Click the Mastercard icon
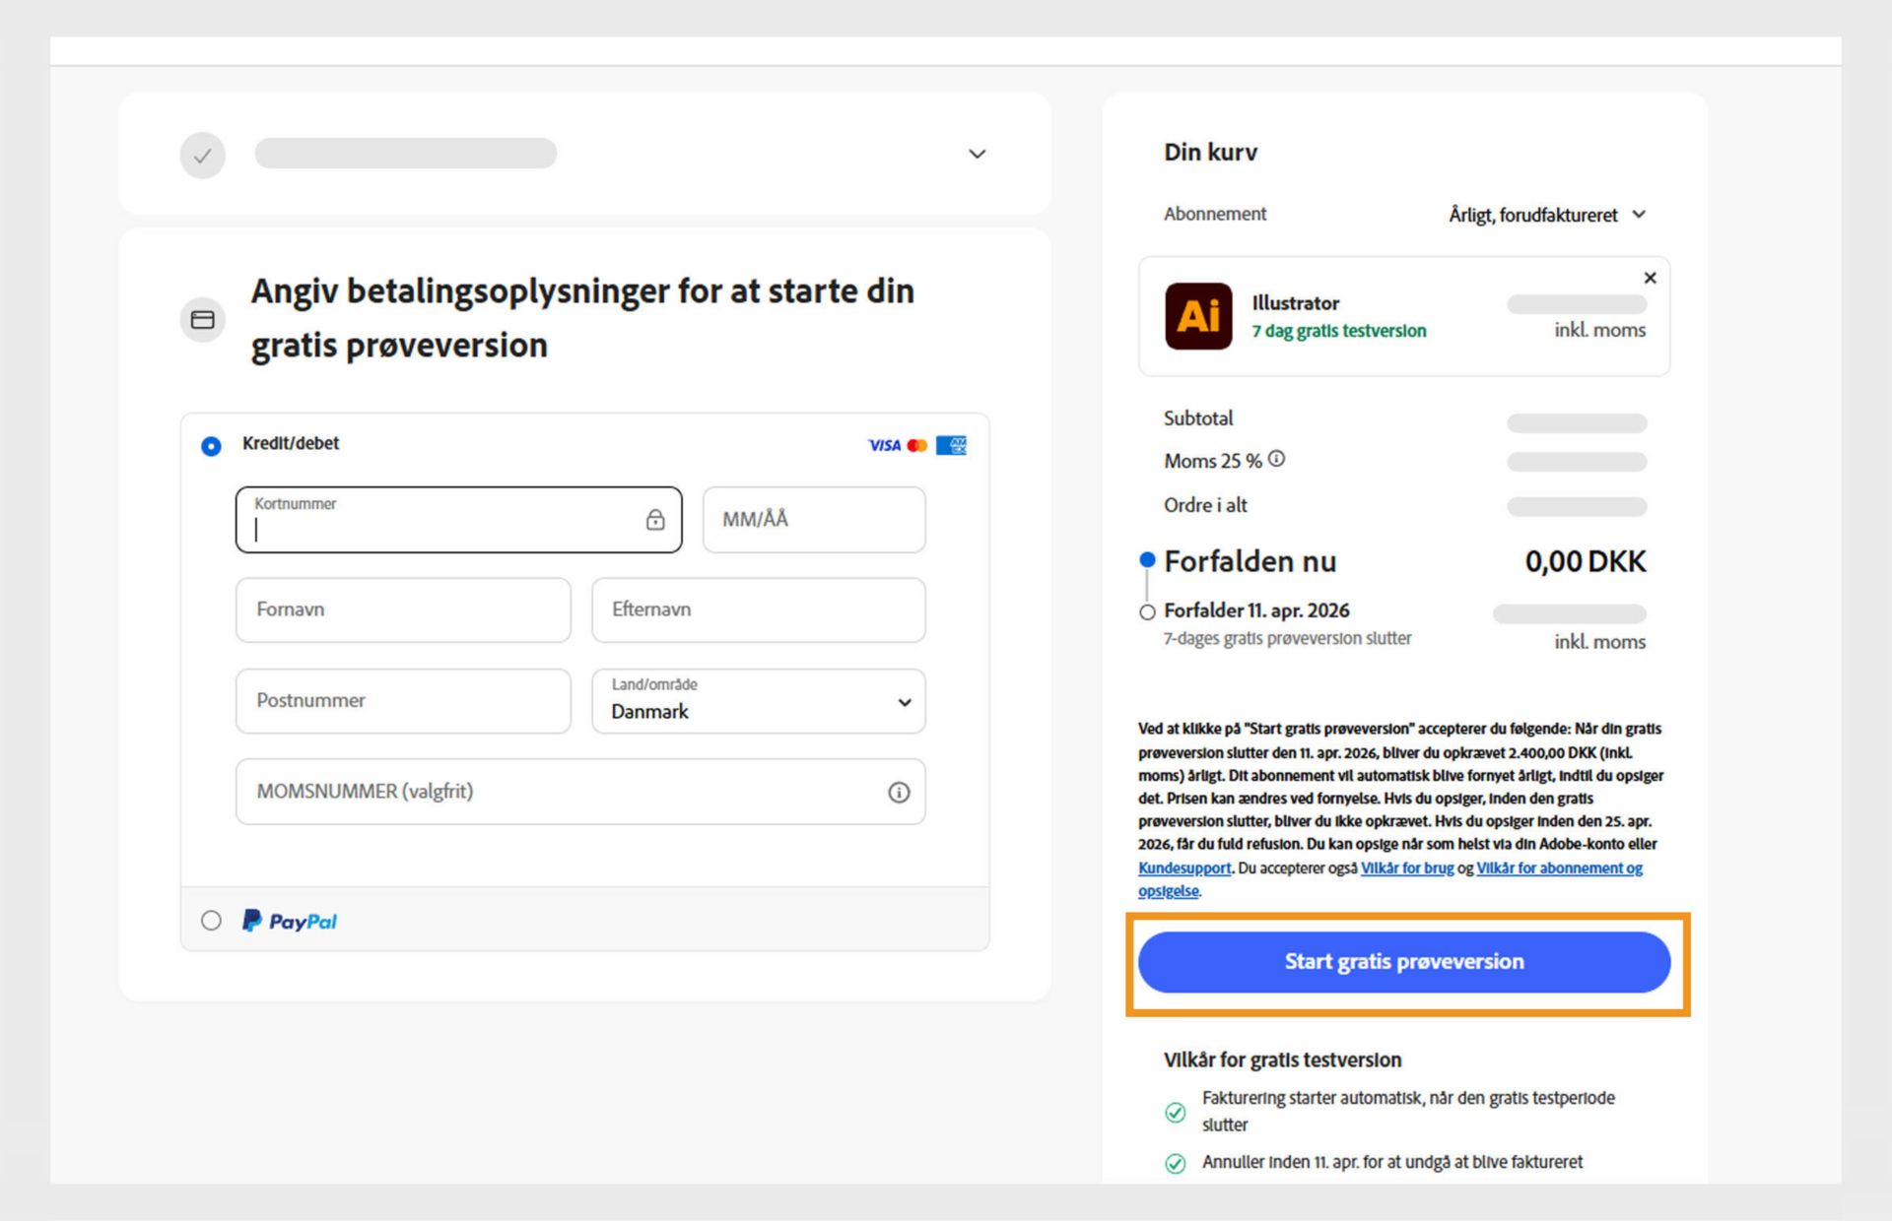 [x=918, y=445]
